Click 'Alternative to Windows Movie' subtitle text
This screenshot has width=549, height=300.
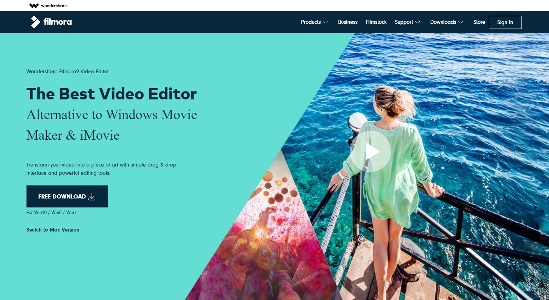click(x=112, y=115)
